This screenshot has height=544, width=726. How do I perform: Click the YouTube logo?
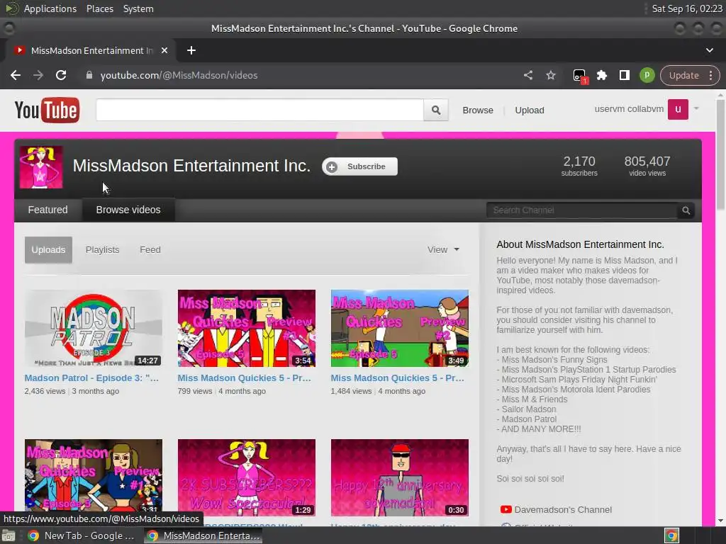click(x=47, y=110)
